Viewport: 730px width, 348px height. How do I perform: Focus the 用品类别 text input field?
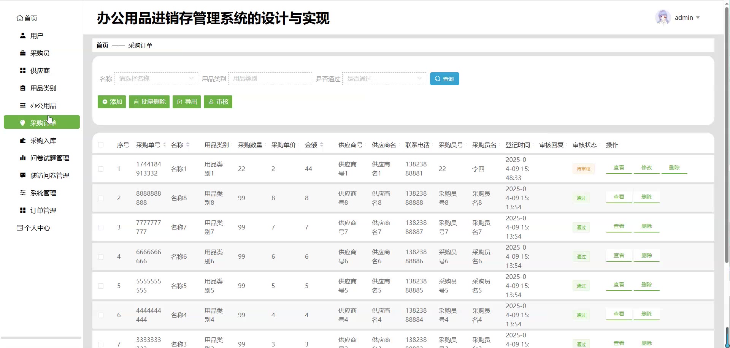[x=270, y=79]
